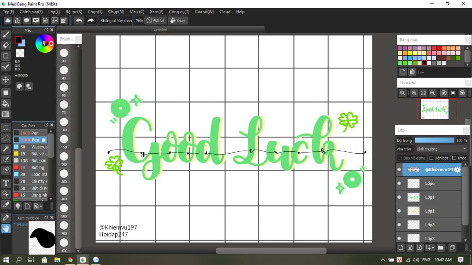The width and height of the screenshot is (472, 265).
Task: Zoom in using the navigator magnifier plus
Action: tap(414, 93)
